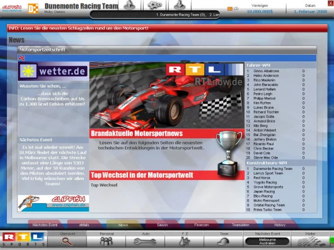This screenshot has width=334, height=250.
Task: Select the Auto wrench icon
Action: pyautogui.click(x=145, y=242)
